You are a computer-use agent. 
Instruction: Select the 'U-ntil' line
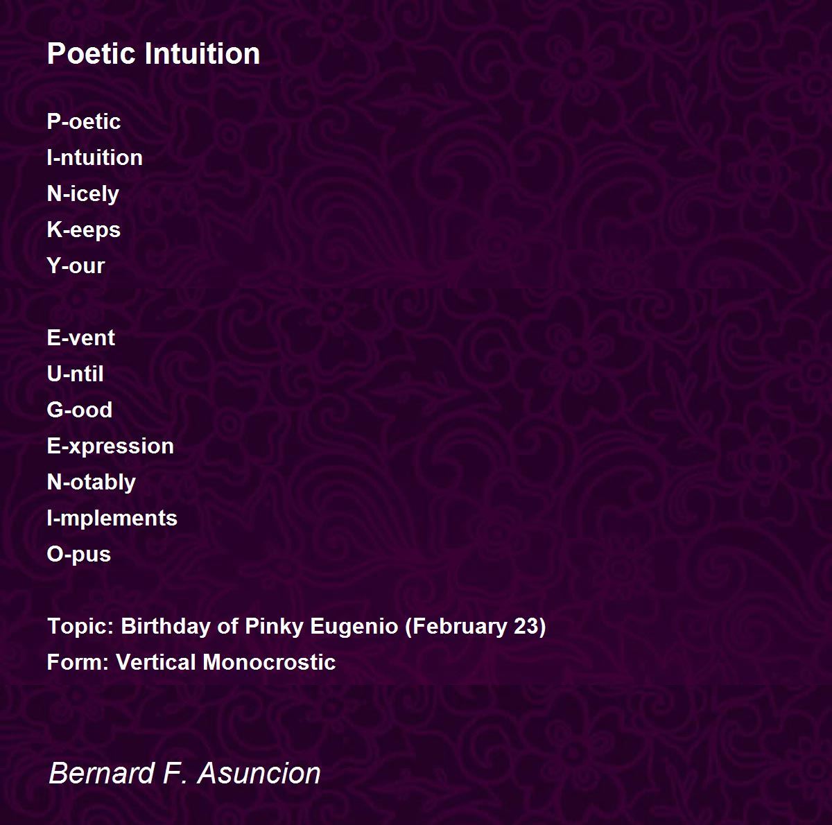click(x=75, y=374)
